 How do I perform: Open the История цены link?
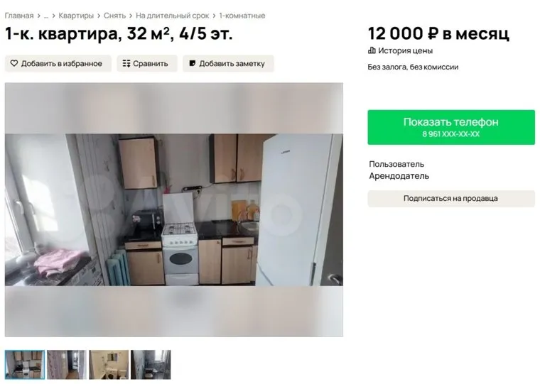tap(405, 50)
